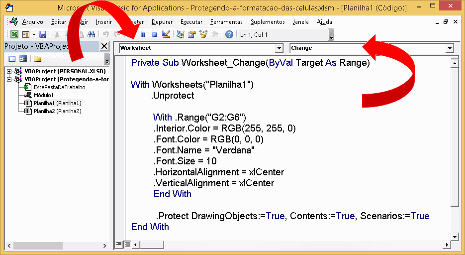465x255 pixels.
Task: Open the Depurar menu
Action: pyautogui.click(x=162, y=22)
